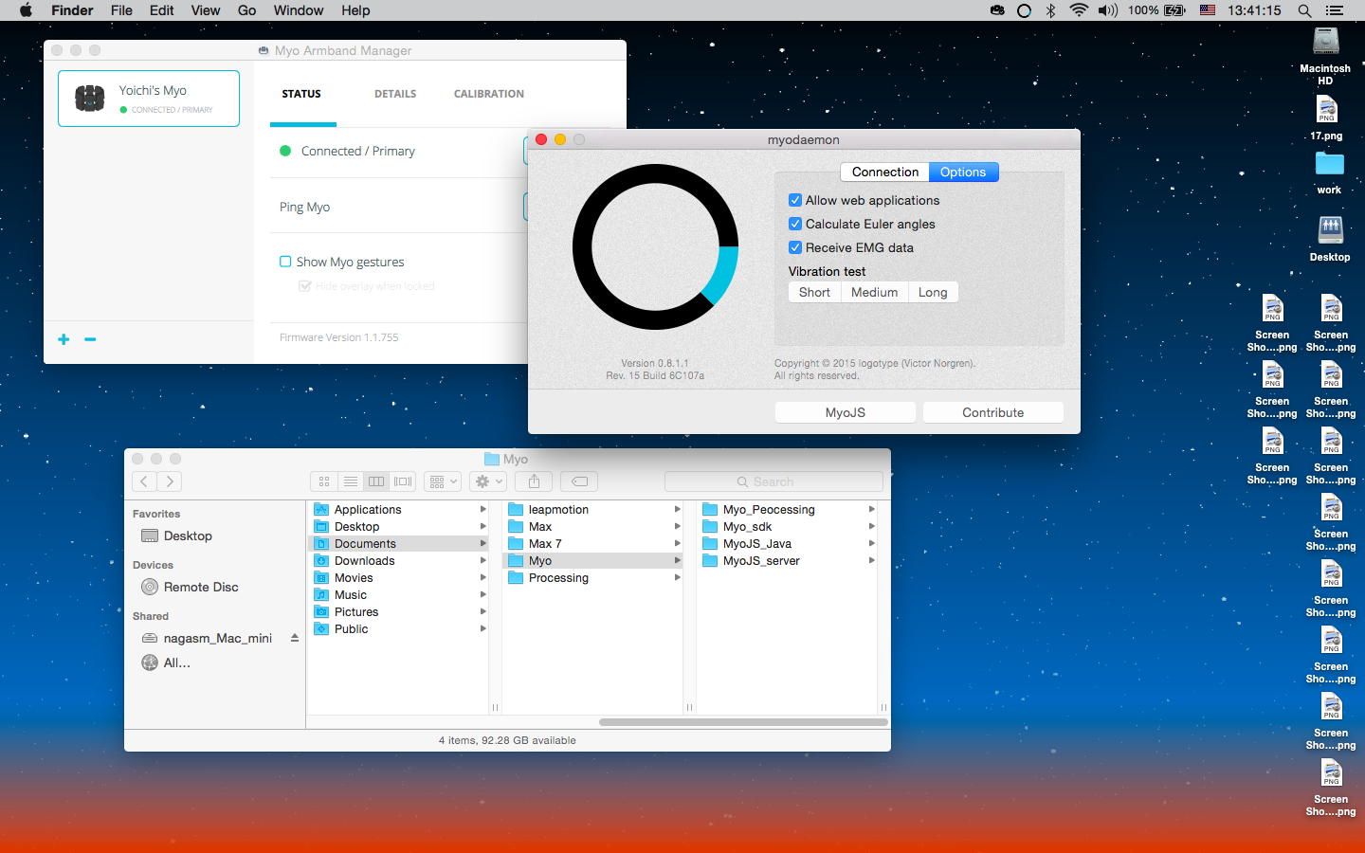Open the keyboard input flag menu
Viewport: 1365px width, 853px height.
(1208, 10)
